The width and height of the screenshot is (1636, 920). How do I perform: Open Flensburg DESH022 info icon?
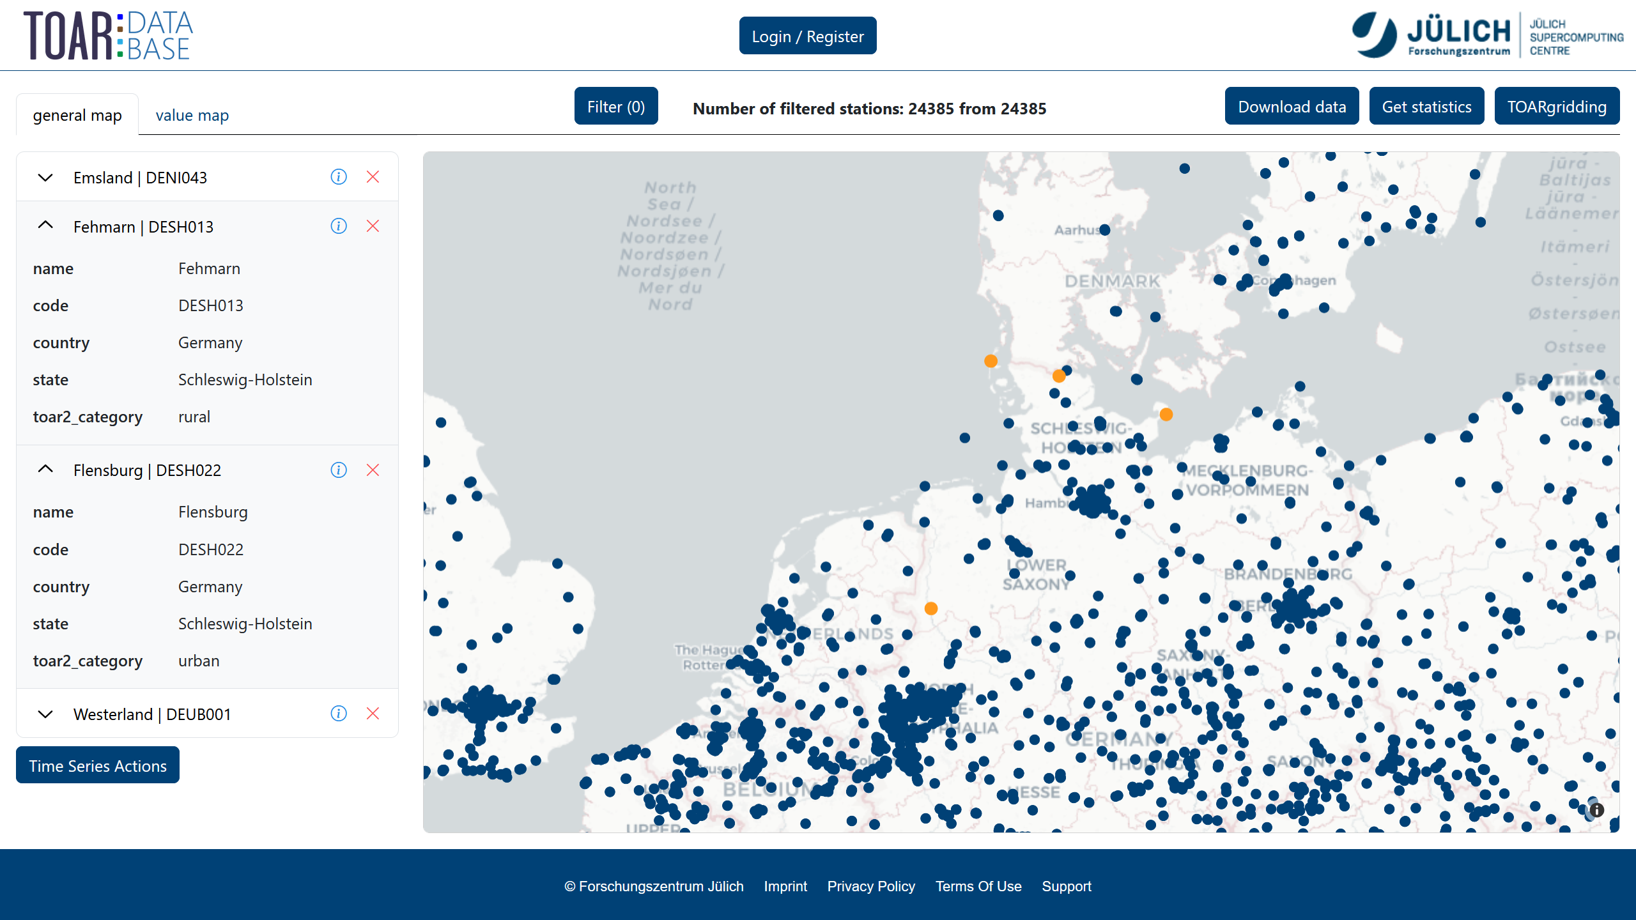(x=339, y=470)
